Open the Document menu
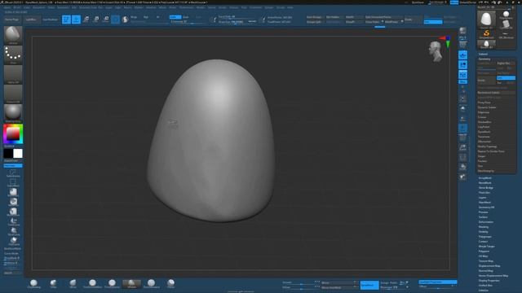Image resolution: width=522 pixels, height=293 pixels. click(38, 7)
